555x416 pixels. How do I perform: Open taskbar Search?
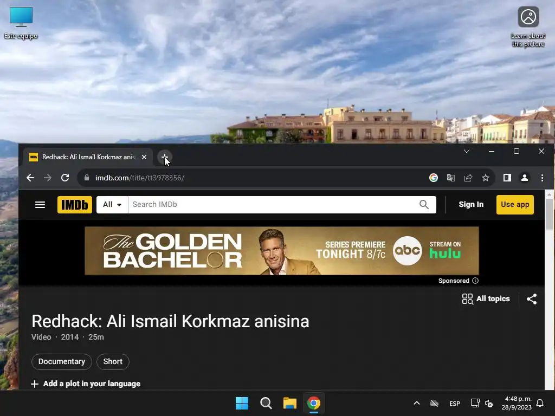coord(266,403)
